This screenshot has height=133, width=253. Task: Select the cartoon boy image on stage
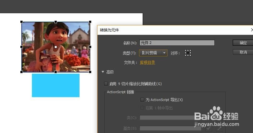[56, 47]
